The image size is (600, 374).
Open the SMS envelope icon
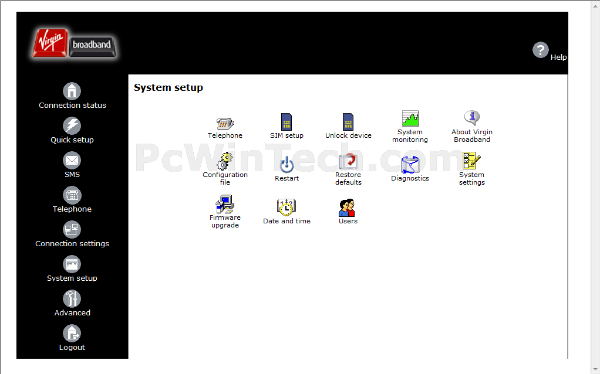(x=72, y=161)
